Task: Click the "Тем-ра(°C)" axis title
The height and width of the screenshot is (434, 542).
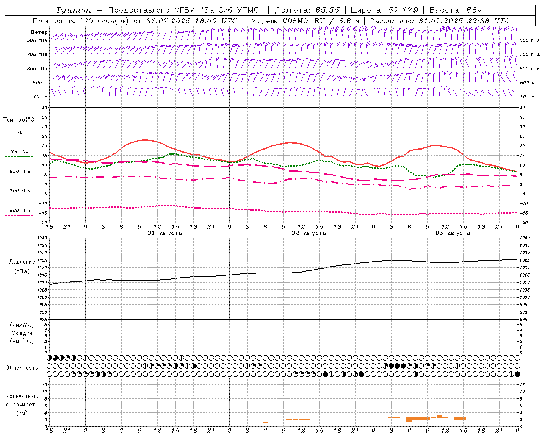Action: (20, 120)
